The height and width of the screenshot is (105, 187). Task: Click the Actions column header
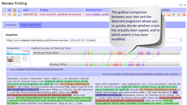tap(166, 10)
